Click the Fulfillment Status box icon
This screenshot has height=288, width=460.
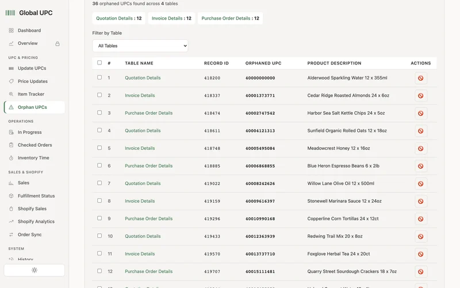click(x=11, y=196)
